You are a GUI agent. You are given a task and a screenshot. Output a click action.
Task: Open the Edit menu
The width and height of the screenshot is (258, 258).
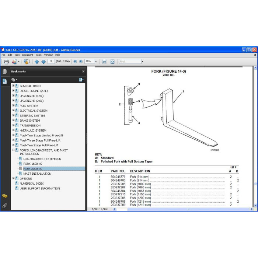click(x=10, y=55)
